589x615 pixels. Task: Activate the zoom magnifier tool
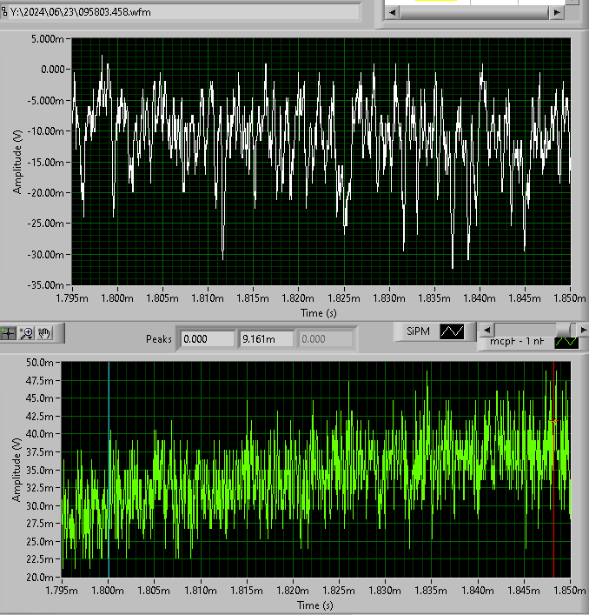click(x=26, y=332)
